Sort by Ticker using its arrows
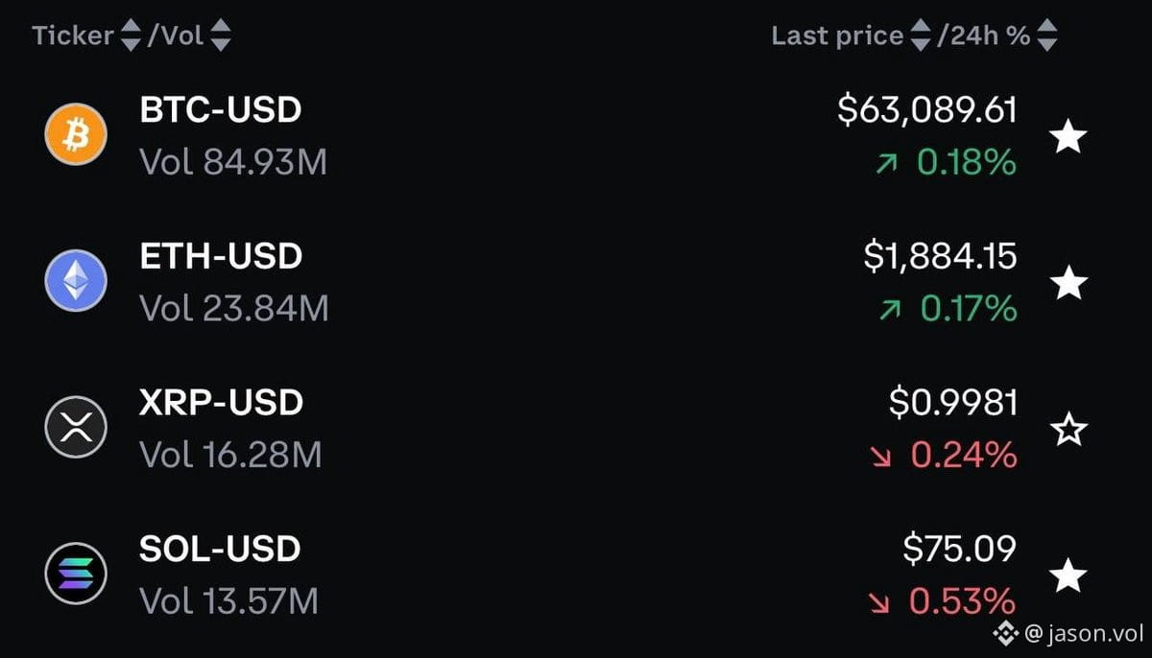This screenshot has height=658, width=1152. pos(131,36)
